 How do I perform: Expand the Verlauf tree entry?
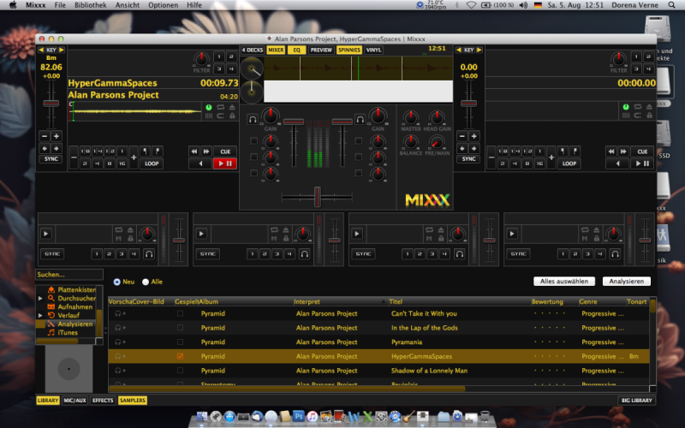click(39, 315)
